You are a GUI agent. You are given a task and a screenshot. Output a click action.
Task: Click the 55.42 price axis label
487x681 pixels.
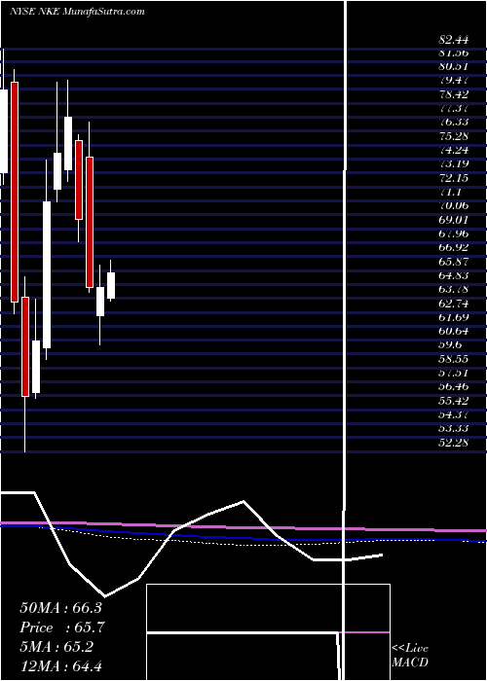click(x=454, y=401)
